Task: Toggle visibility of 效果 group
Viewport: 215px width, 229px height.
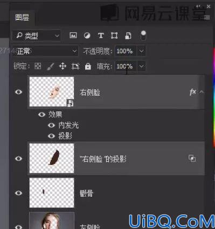Action: tap(41, 114)
